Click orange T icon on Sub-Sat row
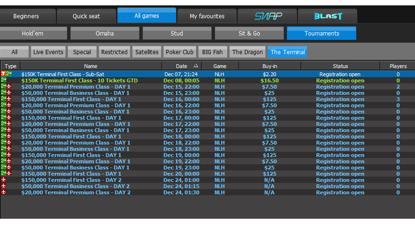 (3, 74)
